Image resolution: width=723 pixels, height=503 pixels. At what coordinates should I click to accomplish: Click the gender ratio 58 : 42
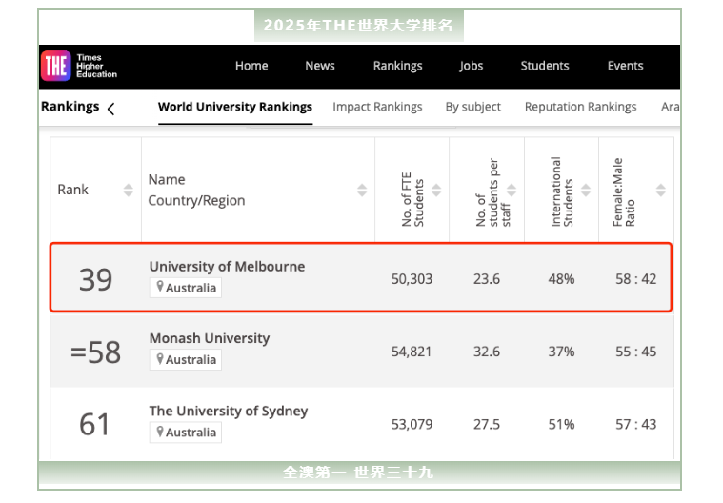(636, 279)
